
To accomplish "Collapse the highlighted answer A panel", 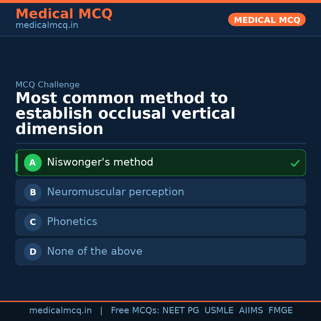I will coord(160,163).
